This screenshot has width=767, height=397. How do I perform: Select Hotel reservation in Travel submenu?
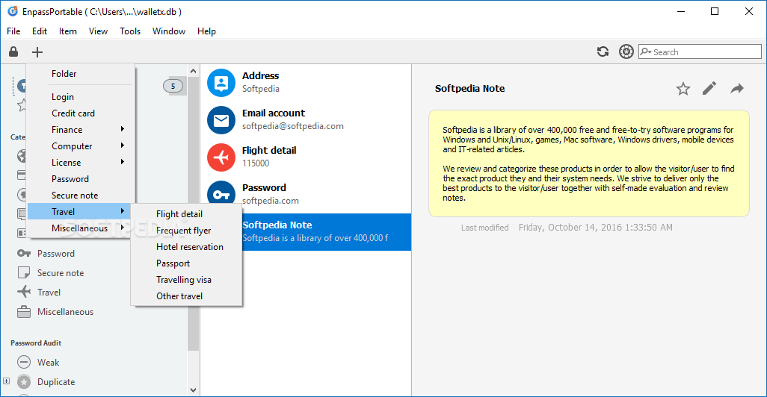tap(186, 246)
